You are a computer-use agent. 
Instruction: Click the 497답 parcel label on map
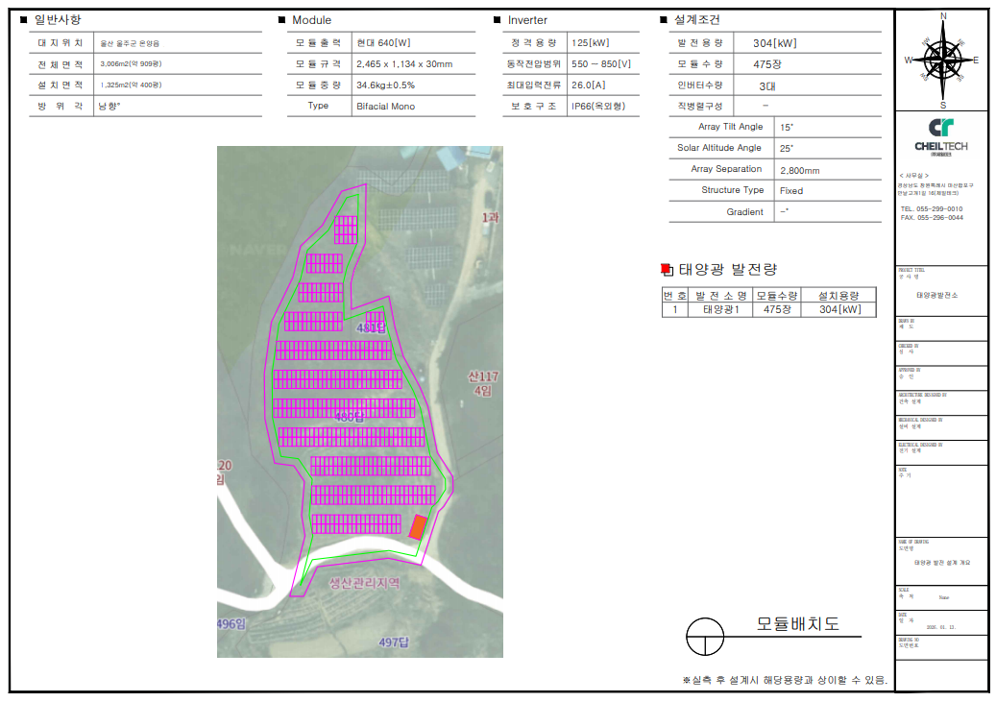[395, 641]
